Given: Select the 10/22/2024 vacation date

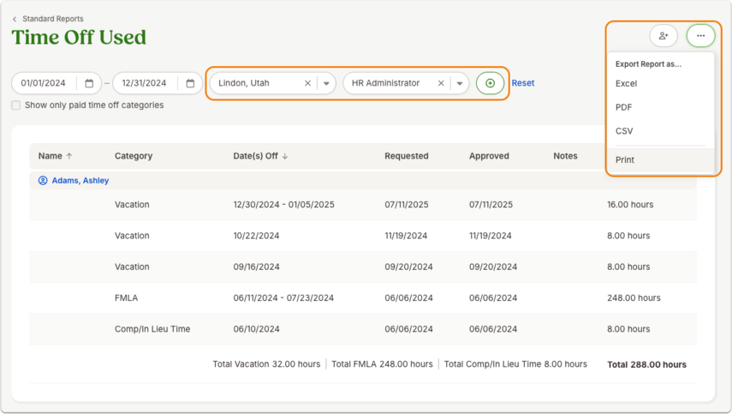Looking at the screenshot, I should 256,236.
